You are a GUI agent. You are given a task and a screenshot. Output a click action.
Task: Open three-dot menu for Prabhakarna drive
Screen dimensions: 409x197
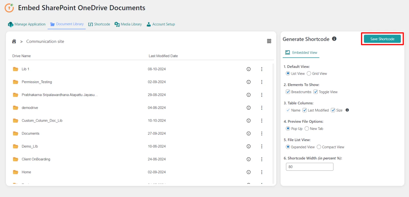(262, 95)
